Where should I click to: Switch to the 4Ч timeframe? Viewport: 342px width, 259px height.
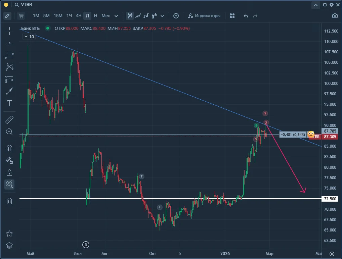[x=79, y=16]
